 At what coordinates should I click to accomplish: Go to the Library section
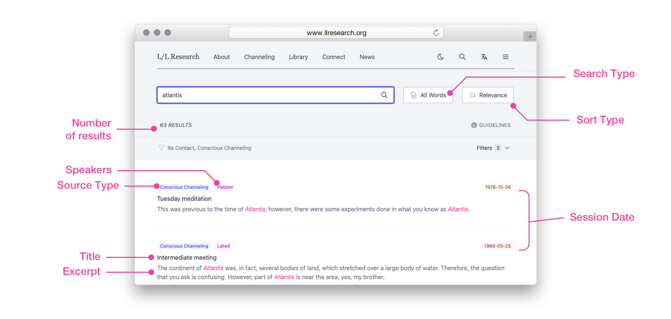point(298,57)
